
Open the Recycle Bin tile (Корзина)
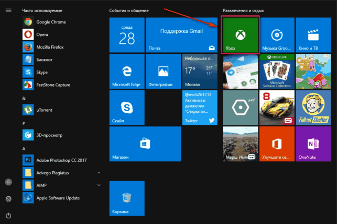point(127,198)
